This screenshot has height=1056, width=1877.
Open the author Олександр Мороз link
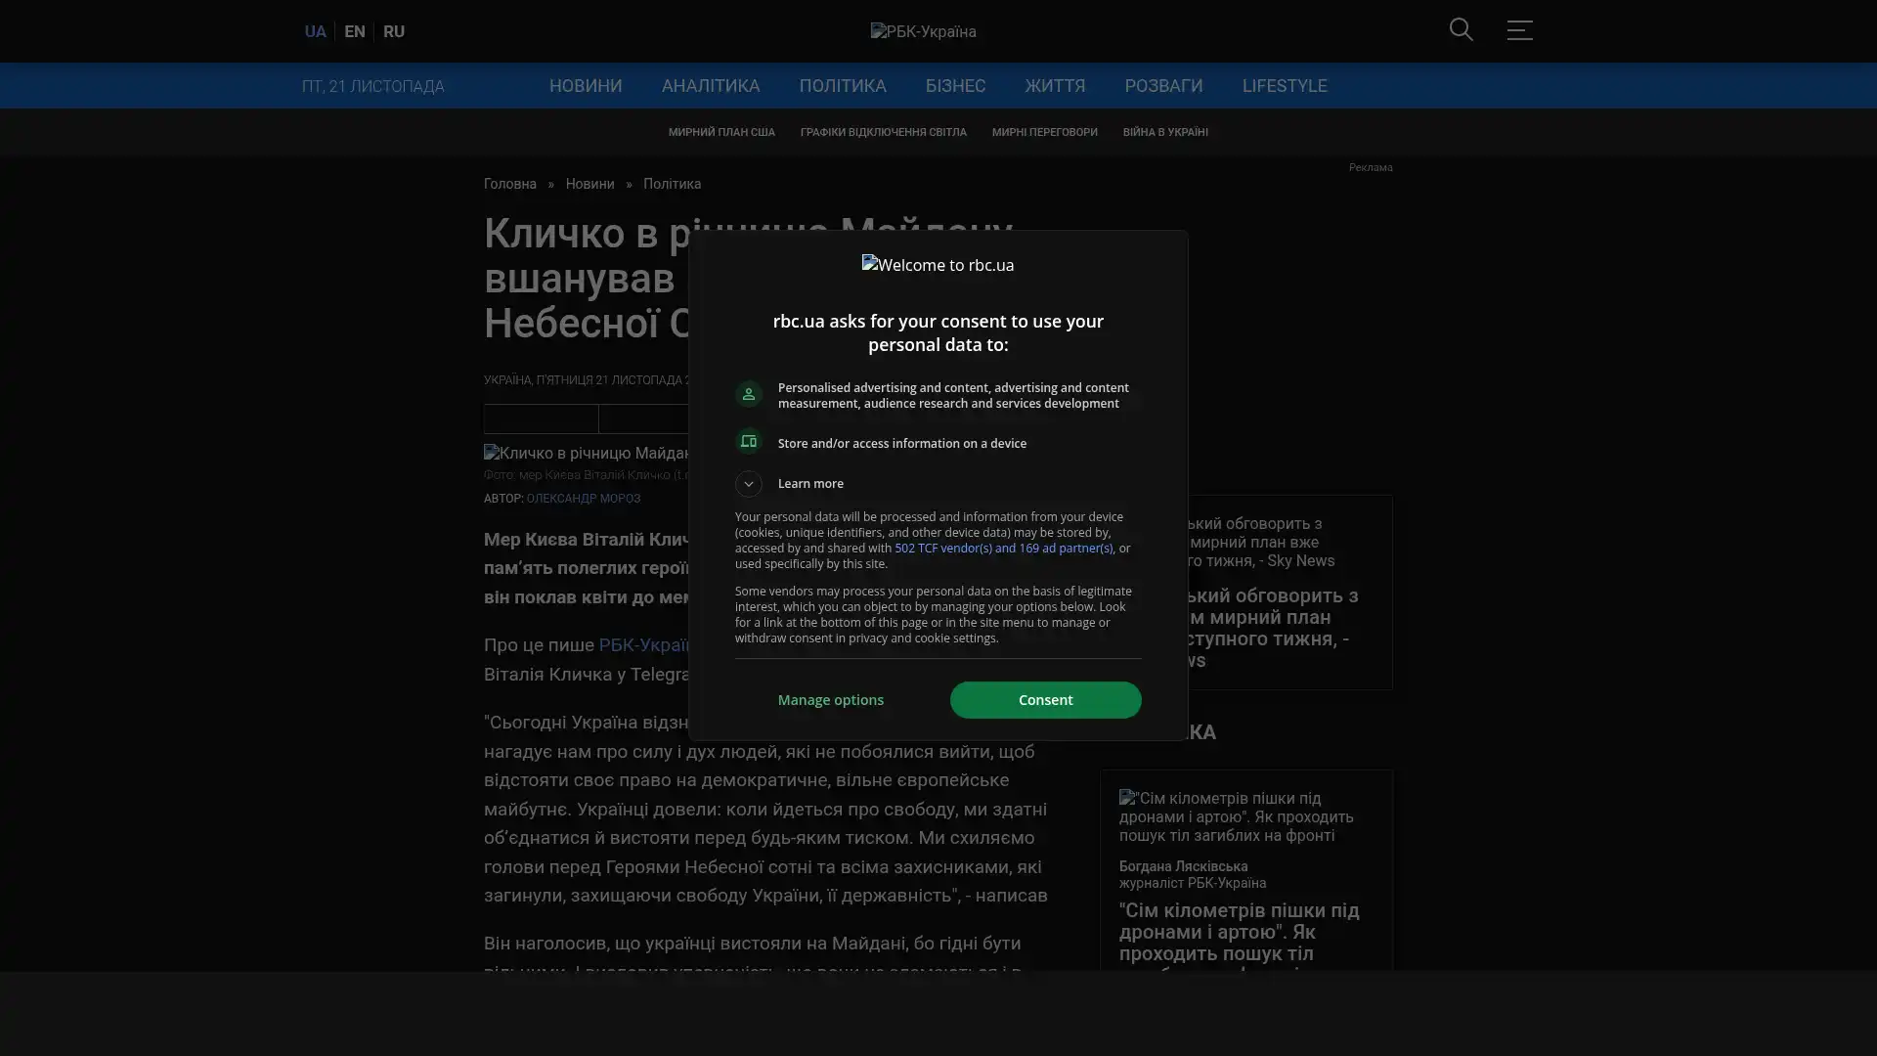[x=583, y=499]
